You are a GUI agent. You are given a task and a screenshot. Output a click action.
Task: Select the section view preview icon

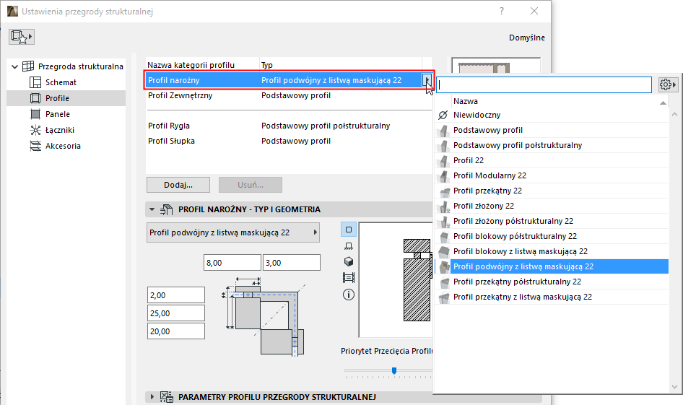pos(349,277)
